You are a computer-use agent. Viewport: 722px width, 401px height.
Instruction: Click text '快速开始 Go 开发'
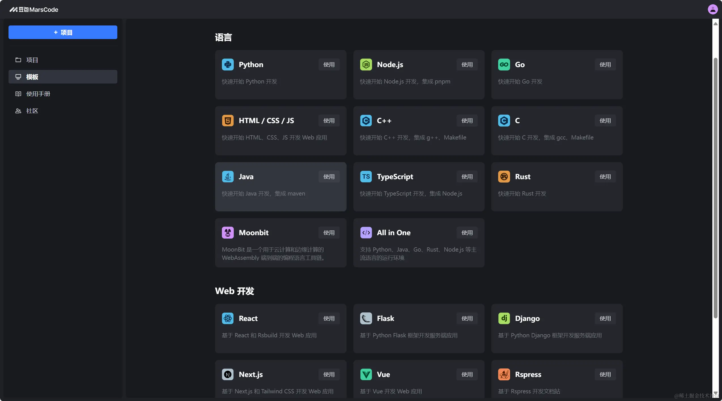point(520,82)
